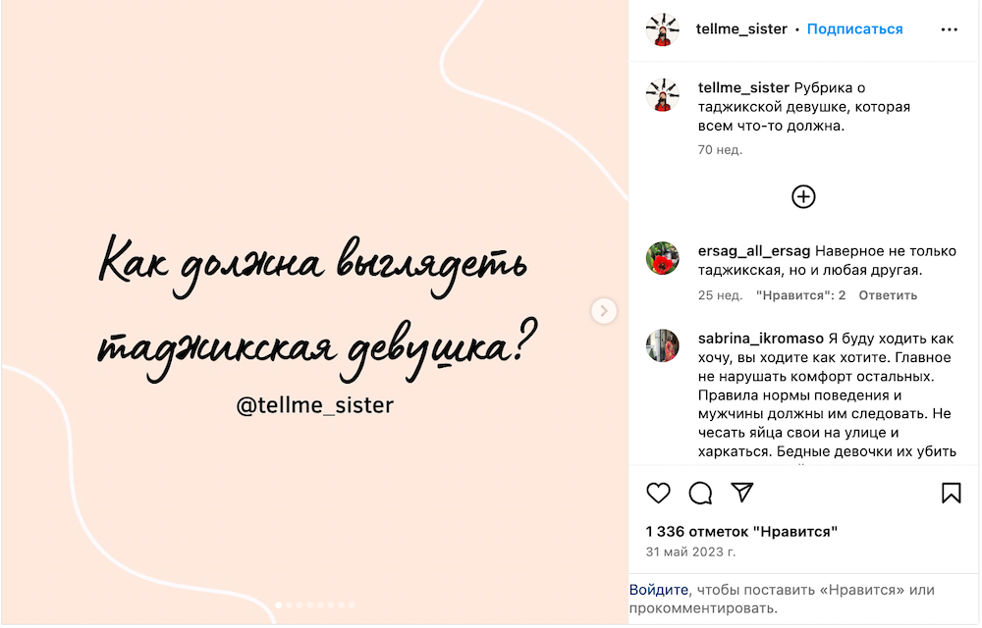View sabrina_ikromaso profile picture
The image size is (982, 628).
(663, 346)
